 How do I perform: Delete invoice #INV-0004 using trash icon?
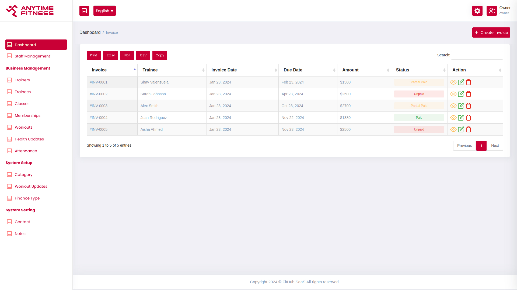pos(469,118)
